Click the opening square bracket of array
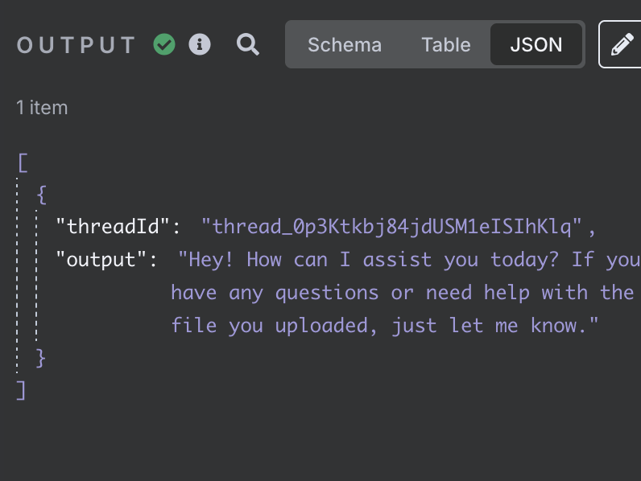Screen dimensions: 641x481 click(23, 163)
